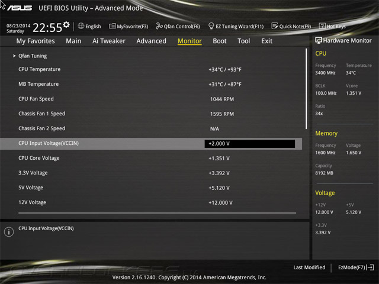The image size is (379, 284).
Task: Click the EZ Tuning Wizard lightbulb icon
Action: (211, 26)
